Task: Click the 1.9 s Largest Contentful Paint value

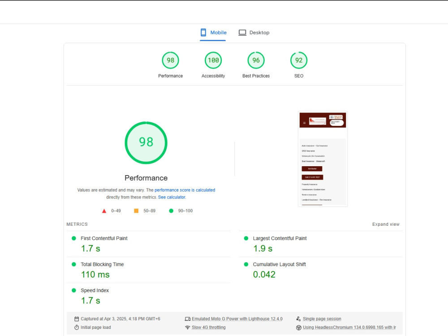Action: coord(263,249)
